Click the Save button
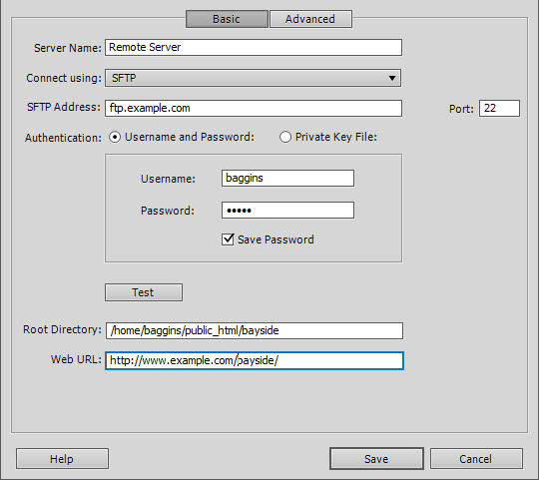The height and width of the screenshot is (480, 539). coord(376,459)
